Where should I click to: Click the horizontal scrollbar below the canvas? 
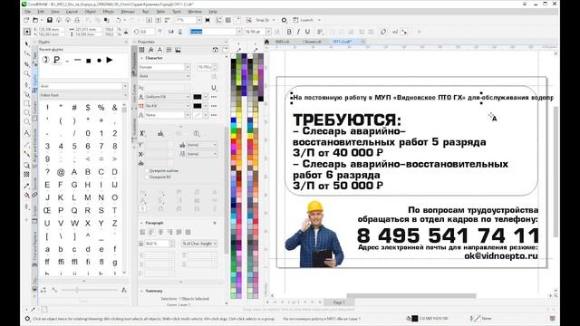411,296
